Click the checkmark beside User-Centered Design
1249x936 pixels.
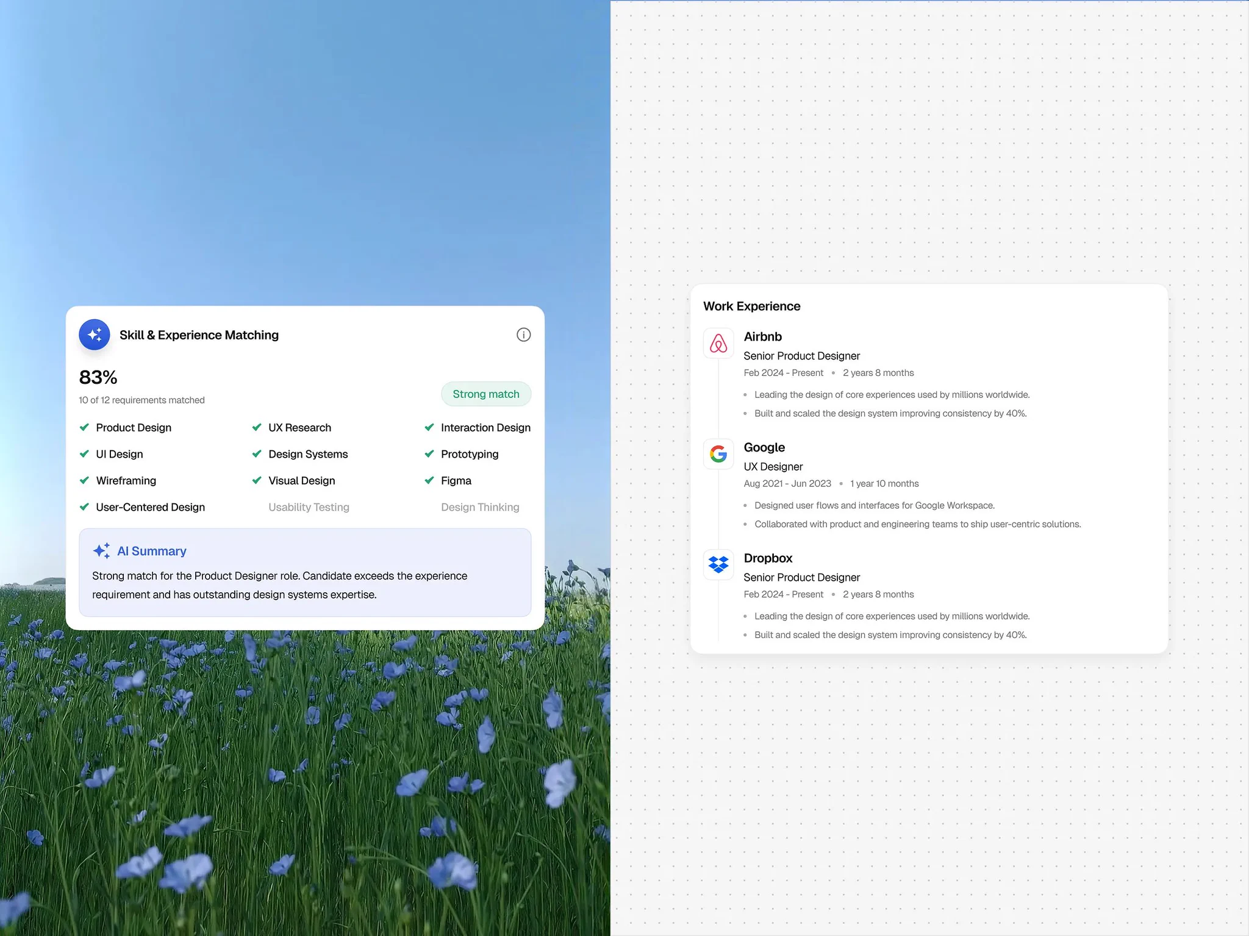click(x=85, y=507)
